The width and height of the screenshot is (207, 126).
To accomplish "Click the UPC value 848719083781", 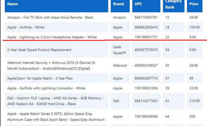I will (146, 17).
